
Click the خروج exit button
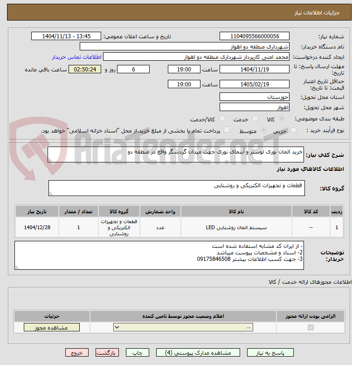coord(77,352)
